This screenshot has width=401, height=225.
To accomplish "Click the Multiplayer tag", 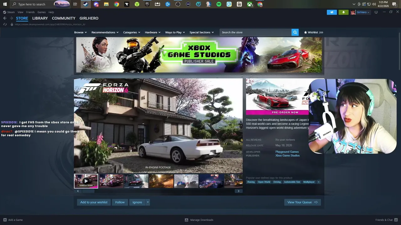I will (x=309, y=182).
